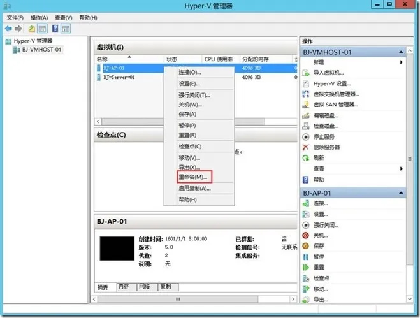
Task: Open the 文件(F) menu
Action: [15, 18]
